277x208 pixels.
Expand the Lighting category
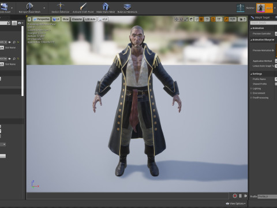(x=251, y=88)
